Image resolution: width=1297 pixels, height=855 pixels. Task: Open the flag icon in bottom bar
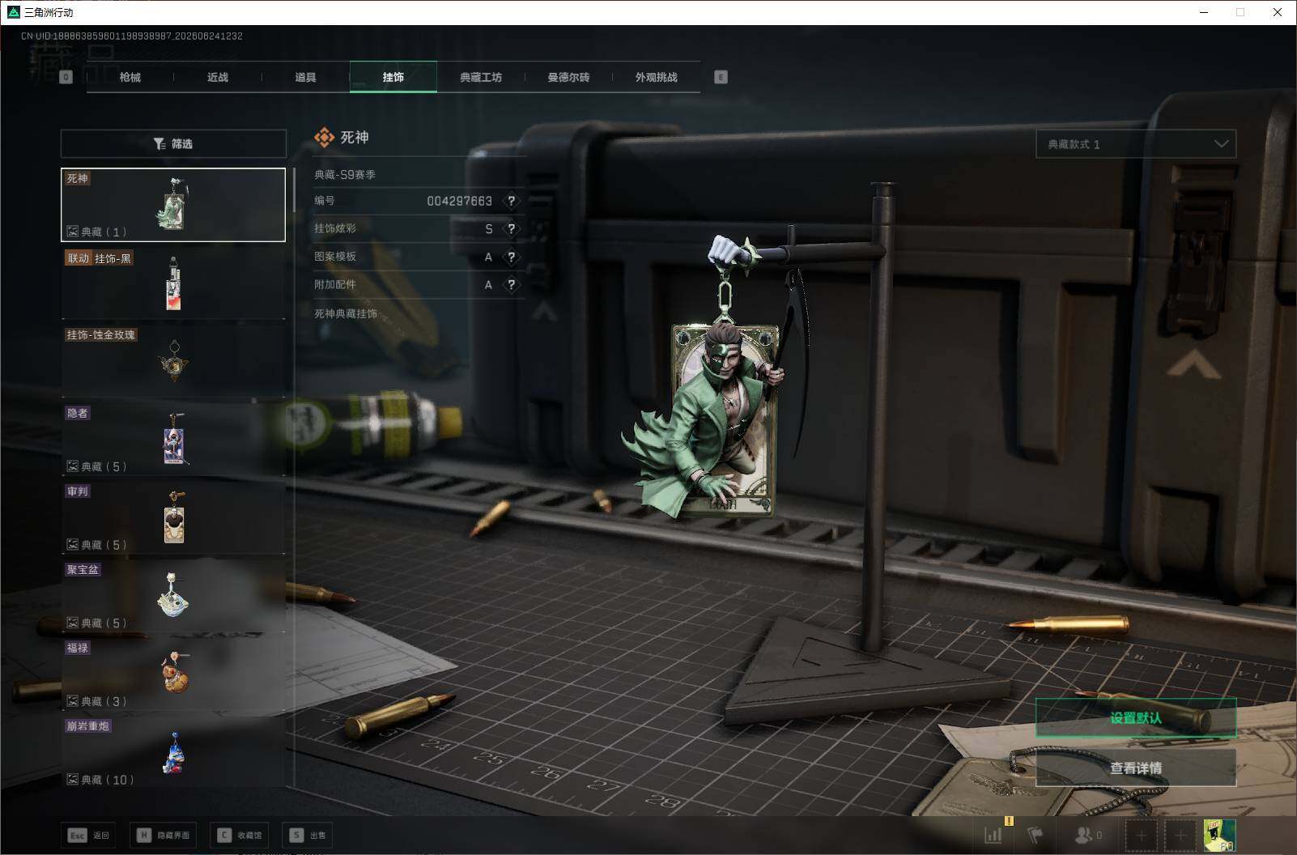1035,835
